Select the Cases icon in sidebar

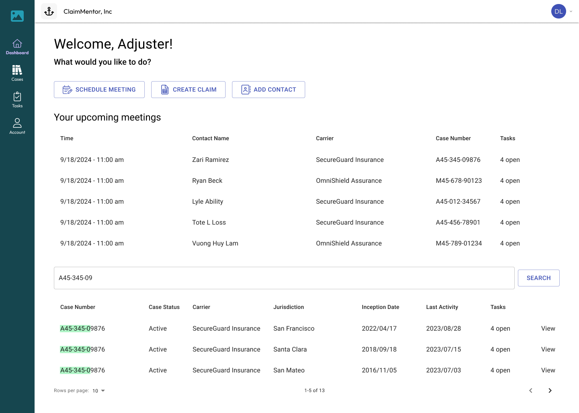pos(17,71)
